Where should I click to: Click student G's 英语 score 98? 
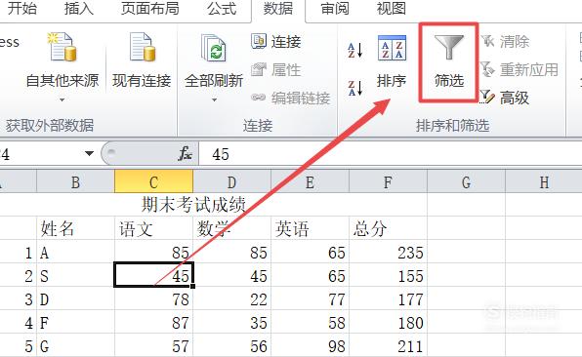pos(310,345)
